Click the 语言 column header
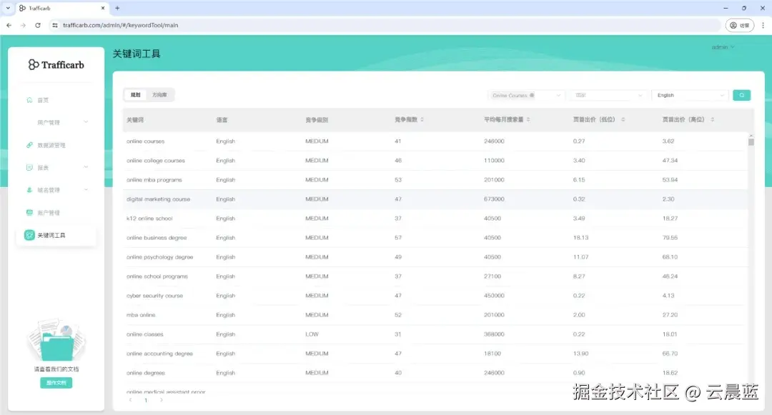772x415 pixels. coord(222,119)
